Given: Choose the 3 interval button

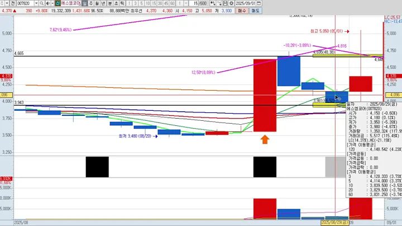Looking at the screenshot, I should pos(135,3).
